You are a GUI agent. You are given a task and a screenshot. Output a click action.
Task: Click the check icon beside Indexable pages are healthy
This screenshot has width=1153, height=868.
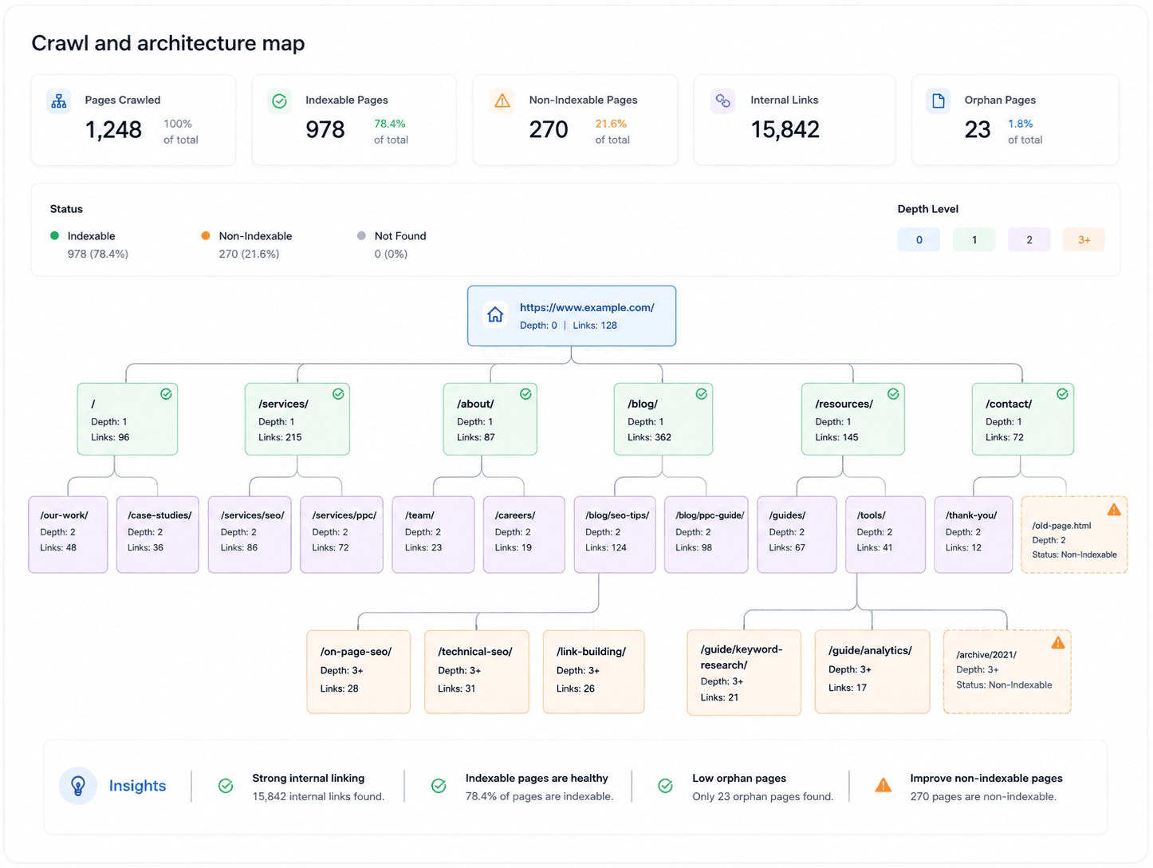tap(439, 786)
